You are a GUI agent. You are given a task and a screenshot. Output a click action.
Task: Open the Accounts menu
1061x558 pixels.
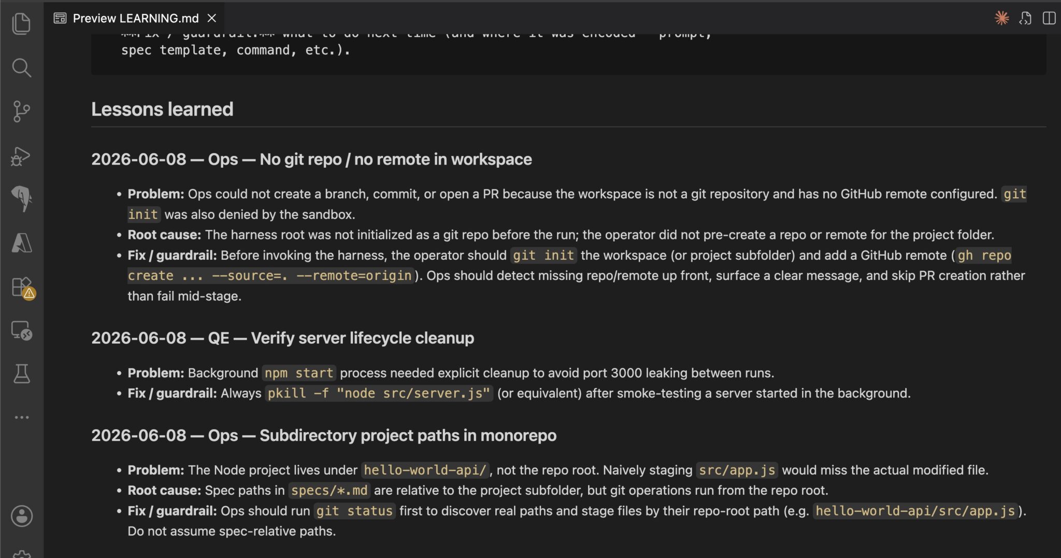pyautogui.click(x=22, y=516)
